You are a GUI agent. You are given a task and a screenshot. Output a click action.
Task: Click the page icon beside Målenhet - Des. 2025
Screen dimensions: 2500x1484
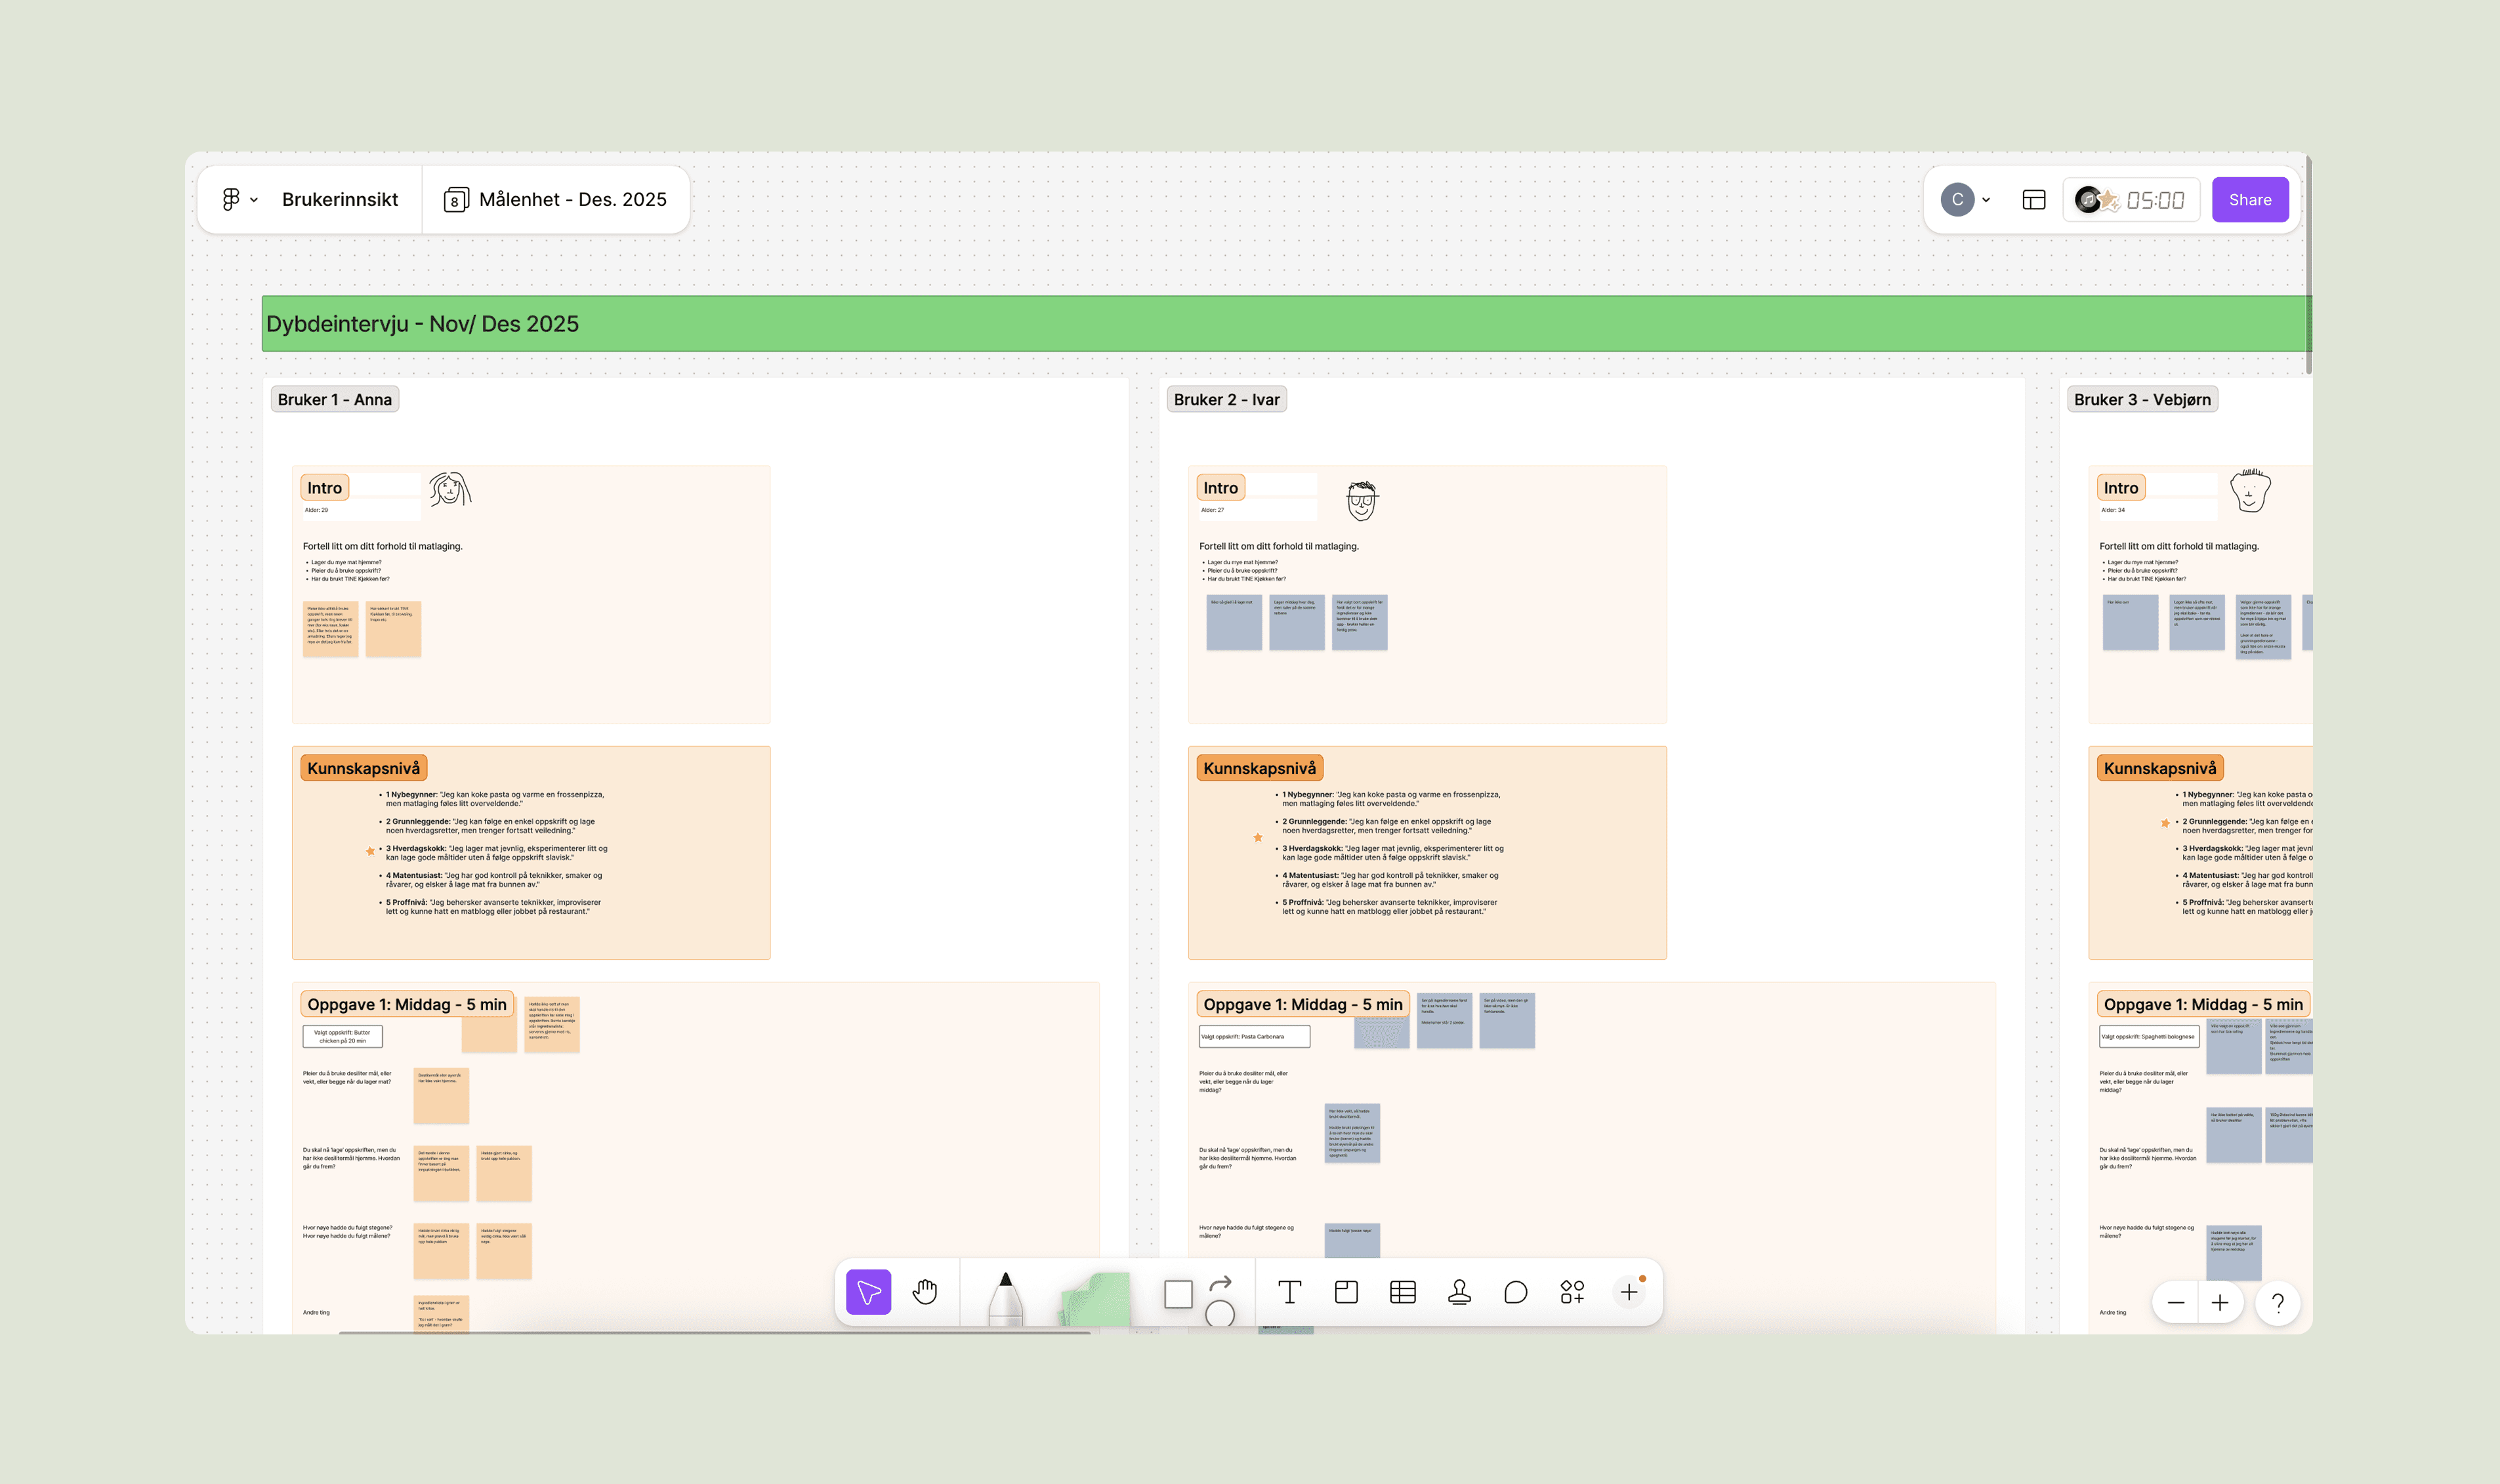click(456, 199)
